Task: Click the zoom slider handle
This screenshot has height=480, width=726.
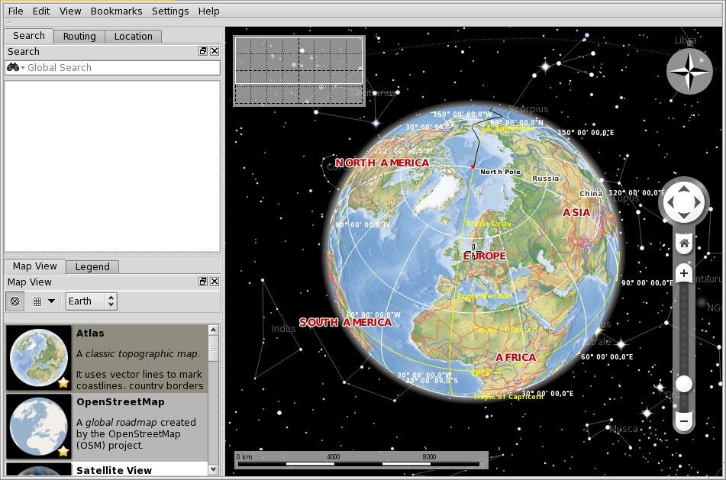Action: point(684,384)
